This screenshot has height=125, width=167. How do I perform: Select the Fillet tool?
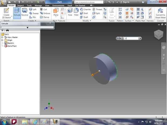(76, 12)
